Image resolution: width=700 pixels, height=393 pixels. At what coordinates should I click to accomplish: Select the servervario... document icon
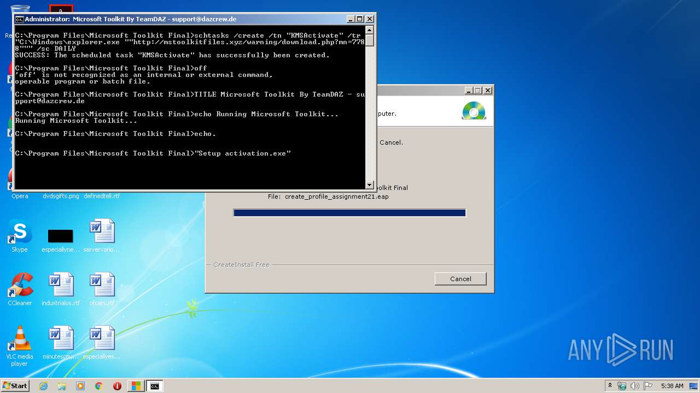102,236
